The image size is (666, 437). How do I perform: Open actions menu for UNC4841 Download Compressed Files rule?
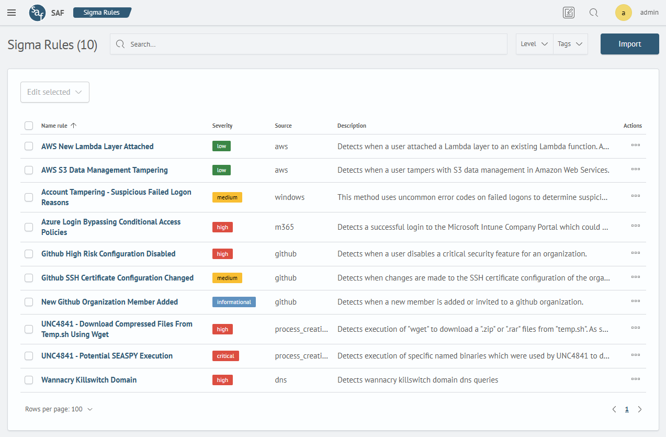(636, 328)
